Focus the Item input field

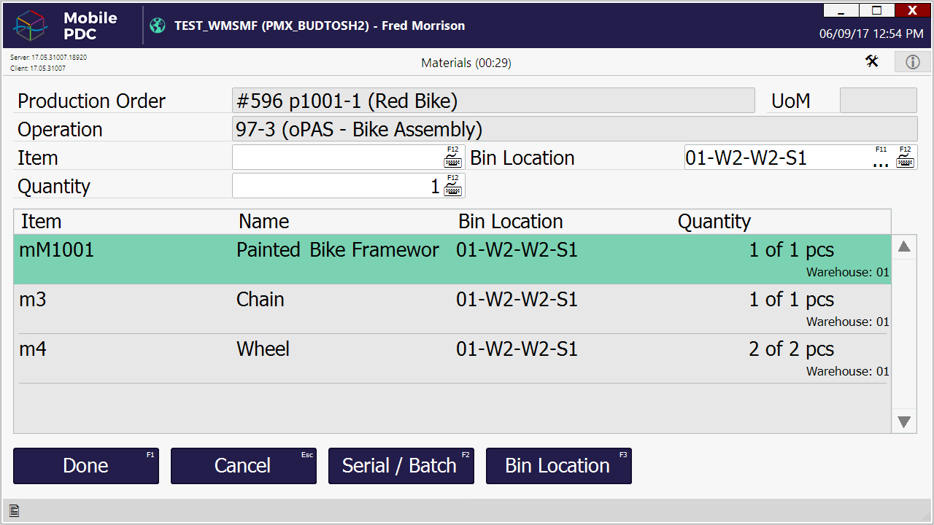click(337, 157)
